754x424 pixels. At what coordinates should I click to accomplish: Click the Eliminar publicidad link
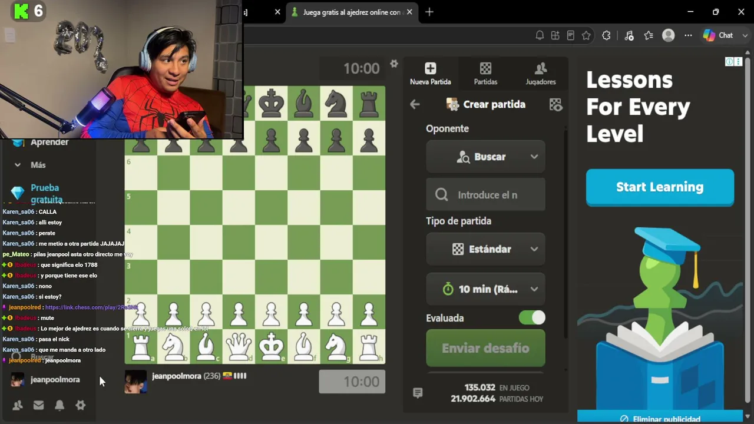(x=660, y=419)
